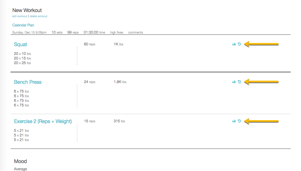Click high fives in the stats bar
This screenshot has height=171, width=301.
(116, 33)
